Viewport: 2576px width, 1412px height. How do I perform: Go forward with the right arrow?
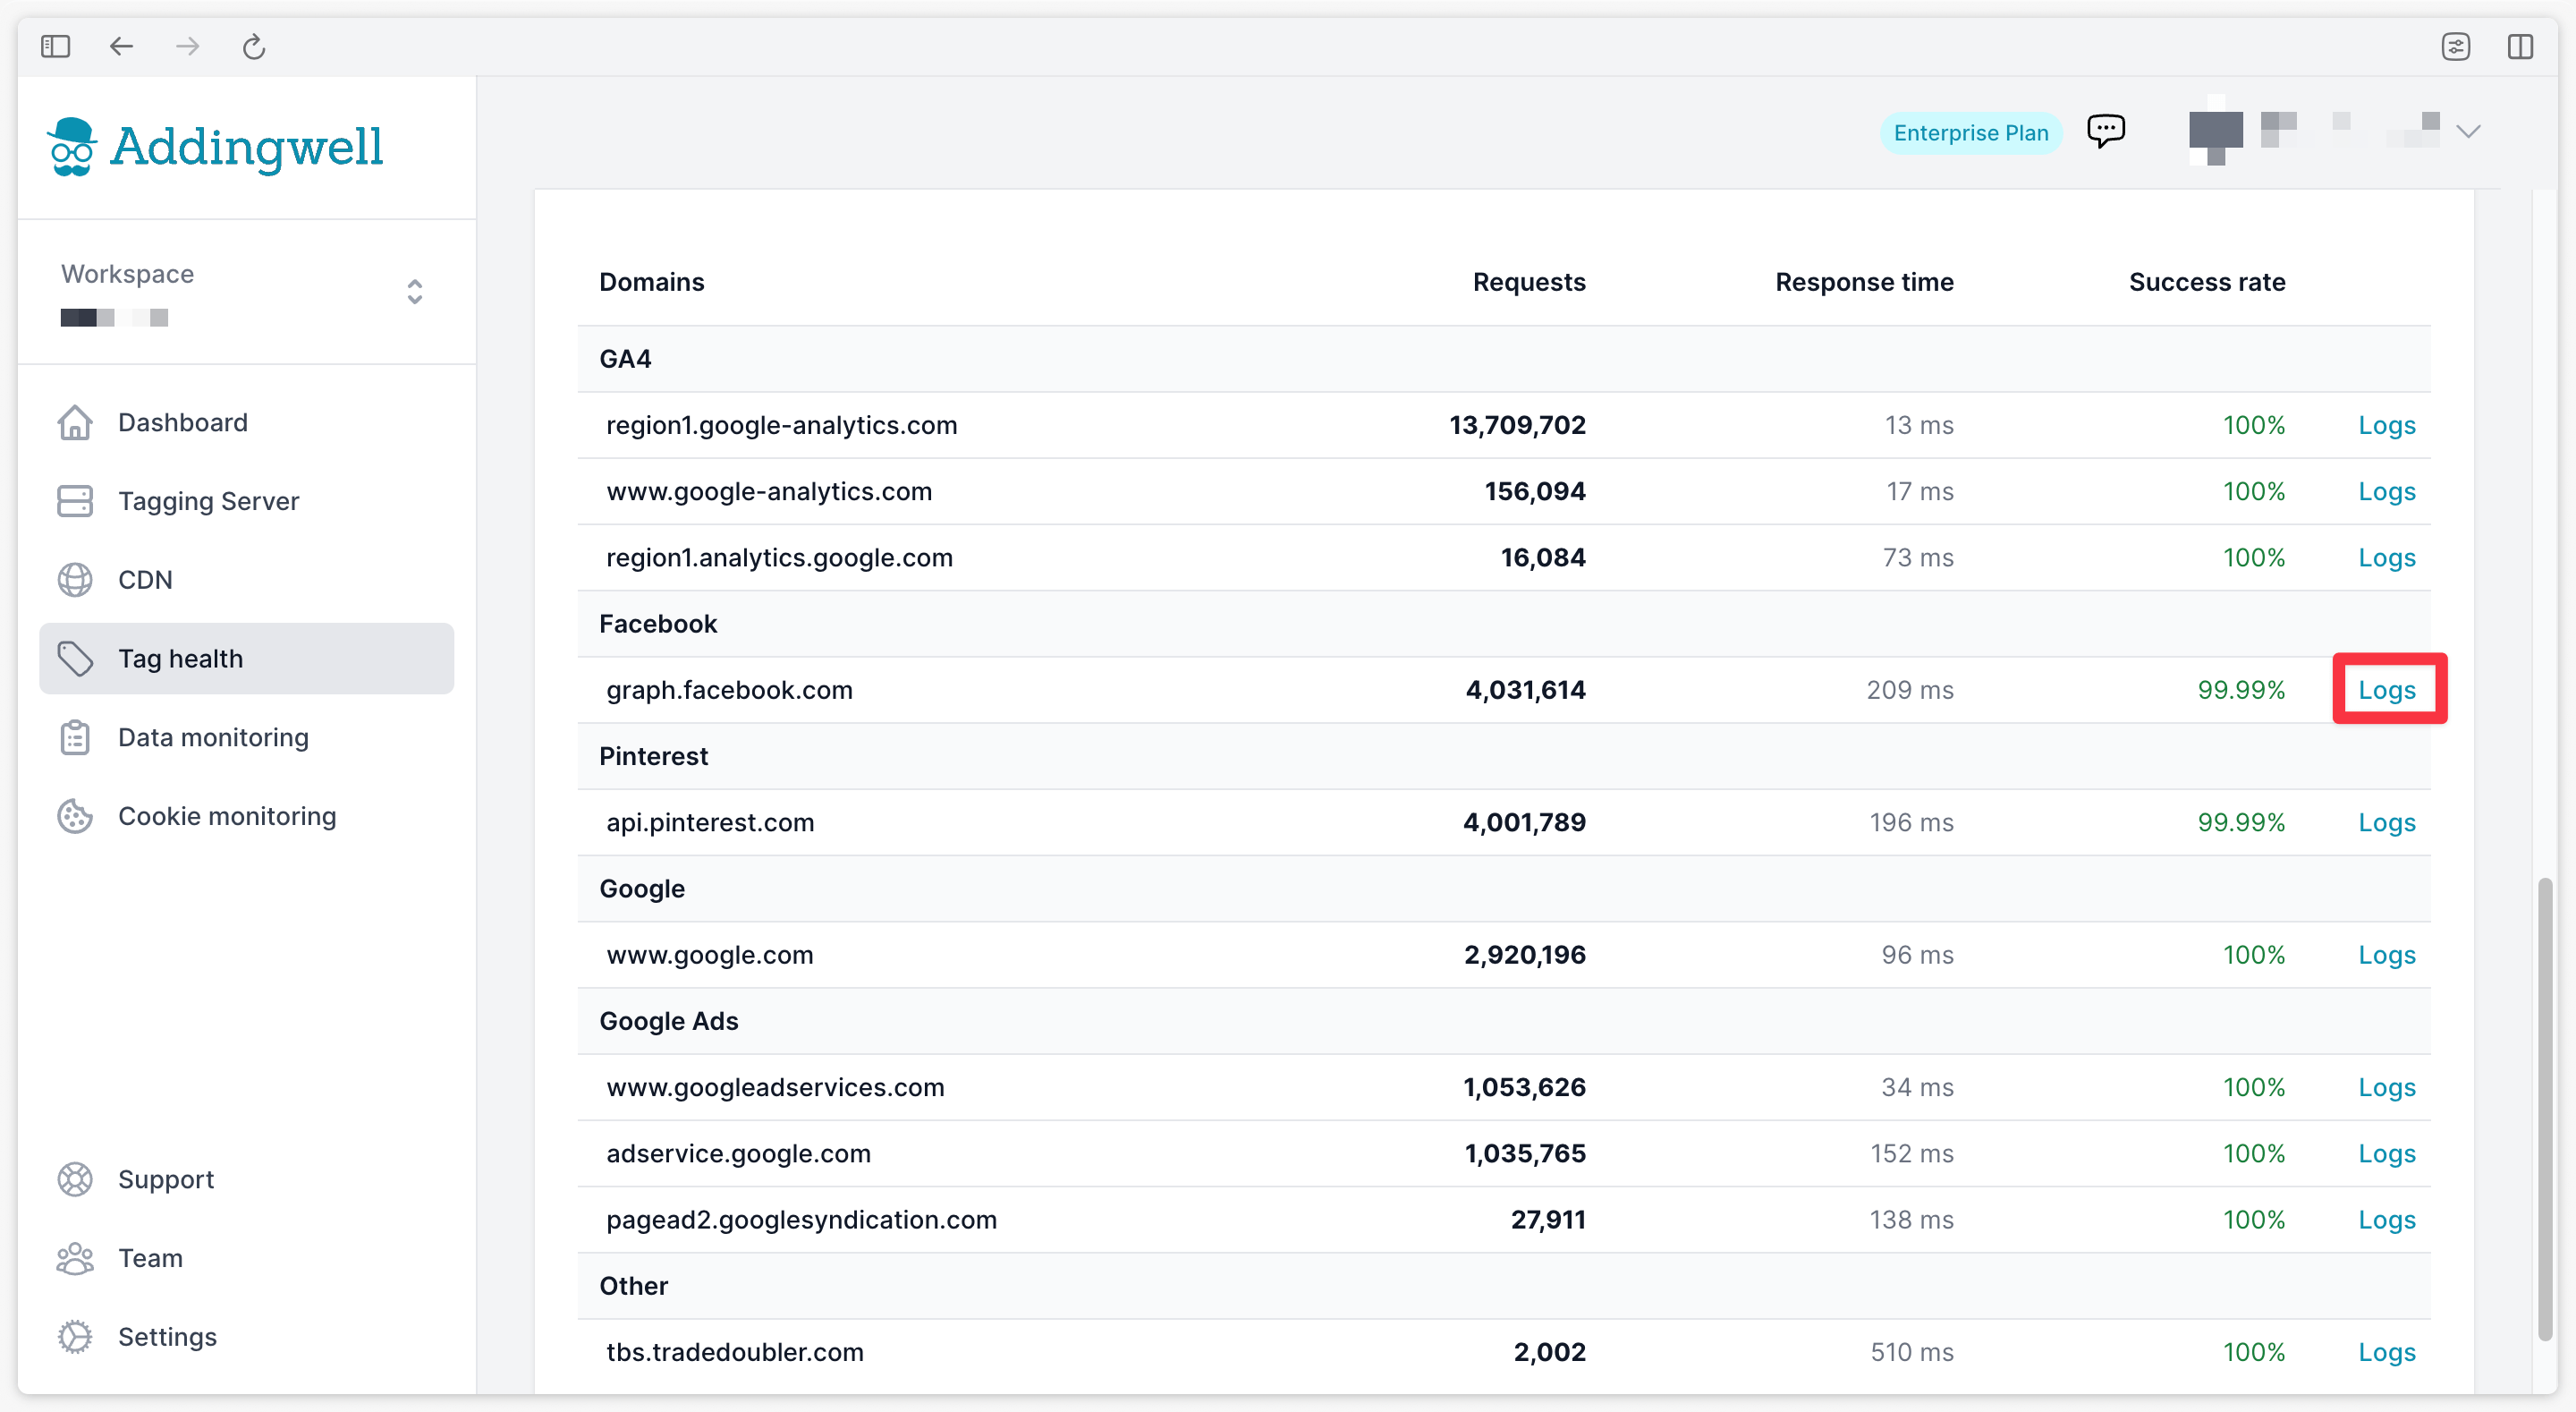pyautogui.click(x=187, y=46)
